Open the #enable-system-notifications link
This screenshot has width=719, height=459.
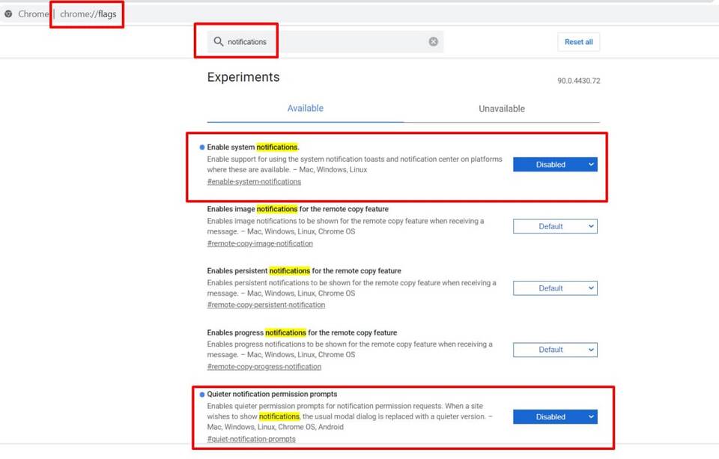tap(254, 182)
